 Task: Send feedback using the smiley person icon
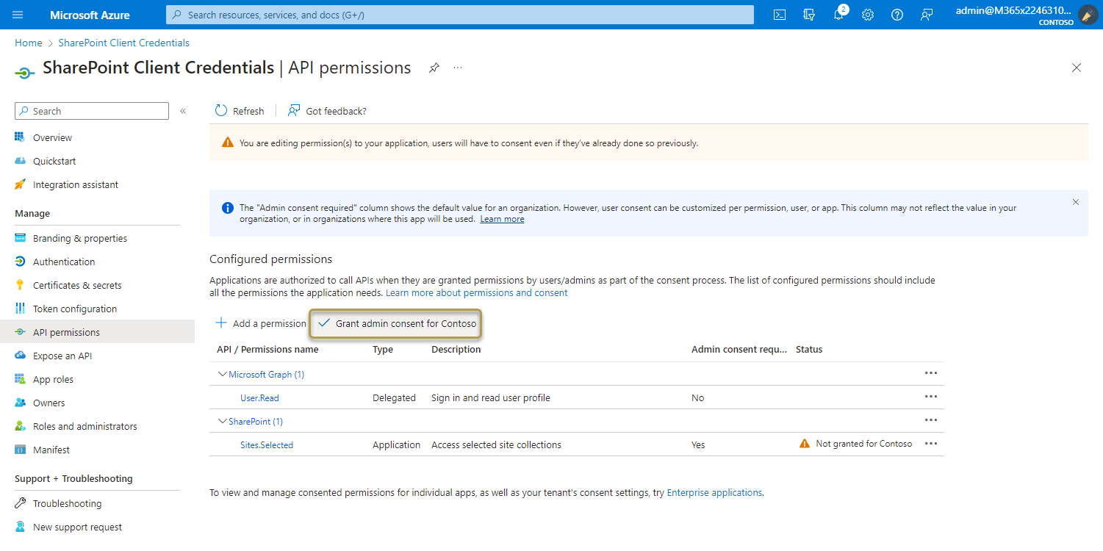tap(926, 14)
